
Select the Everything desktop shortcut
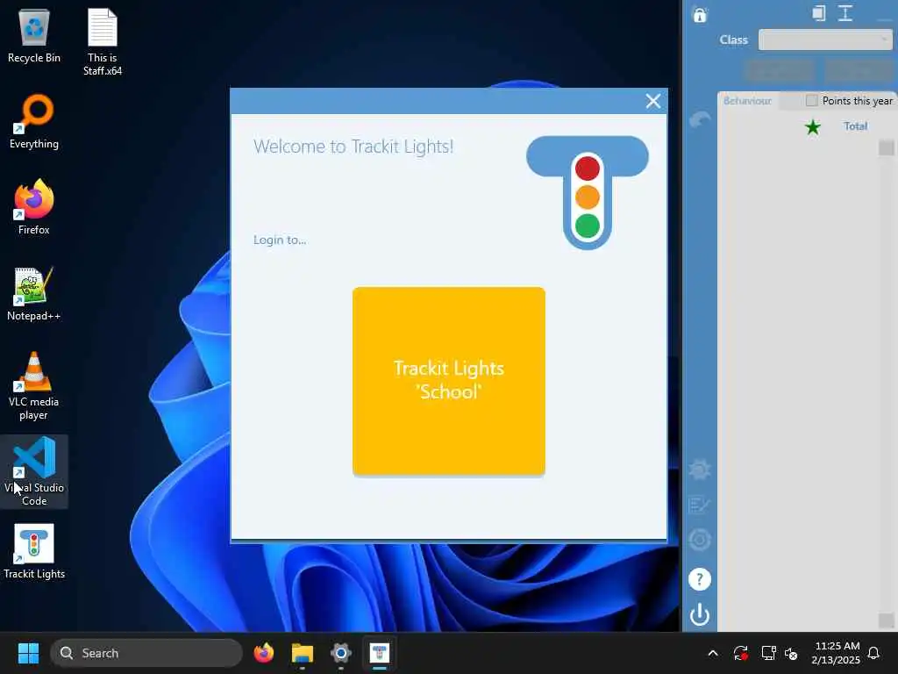pos(34,121)
